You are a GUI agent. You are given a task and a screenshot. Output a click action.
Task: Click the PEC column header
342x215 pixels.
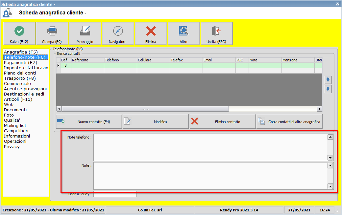tap(242, 60)
